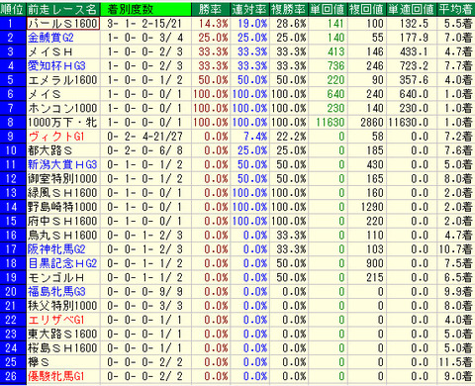This screenshot has width=475, height=386.
Task: Select the パールS1600 race name cell
Action: [x=62, y=24]
